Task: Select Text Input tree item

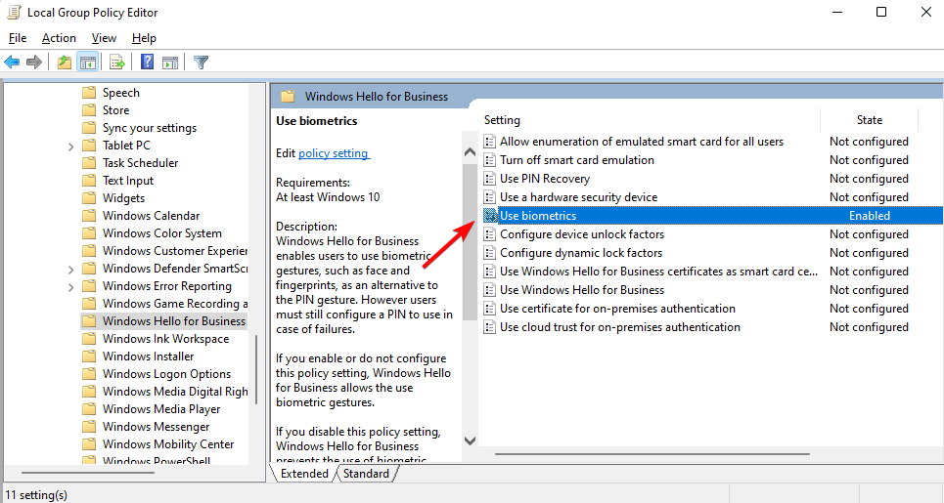Action: 127,181
